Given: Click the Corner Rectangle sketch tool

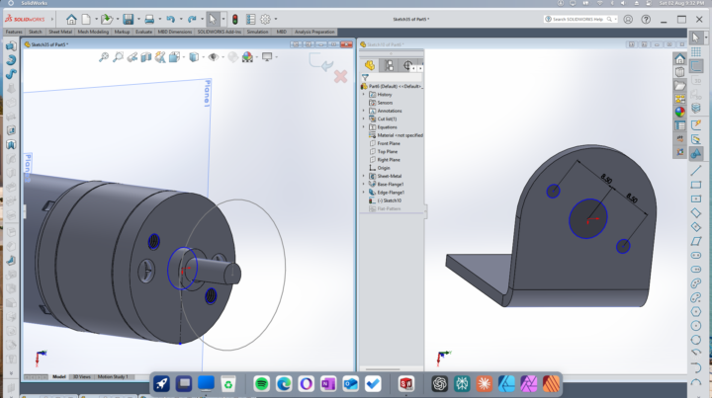Looking at the screenshot, I should point(695,185).
